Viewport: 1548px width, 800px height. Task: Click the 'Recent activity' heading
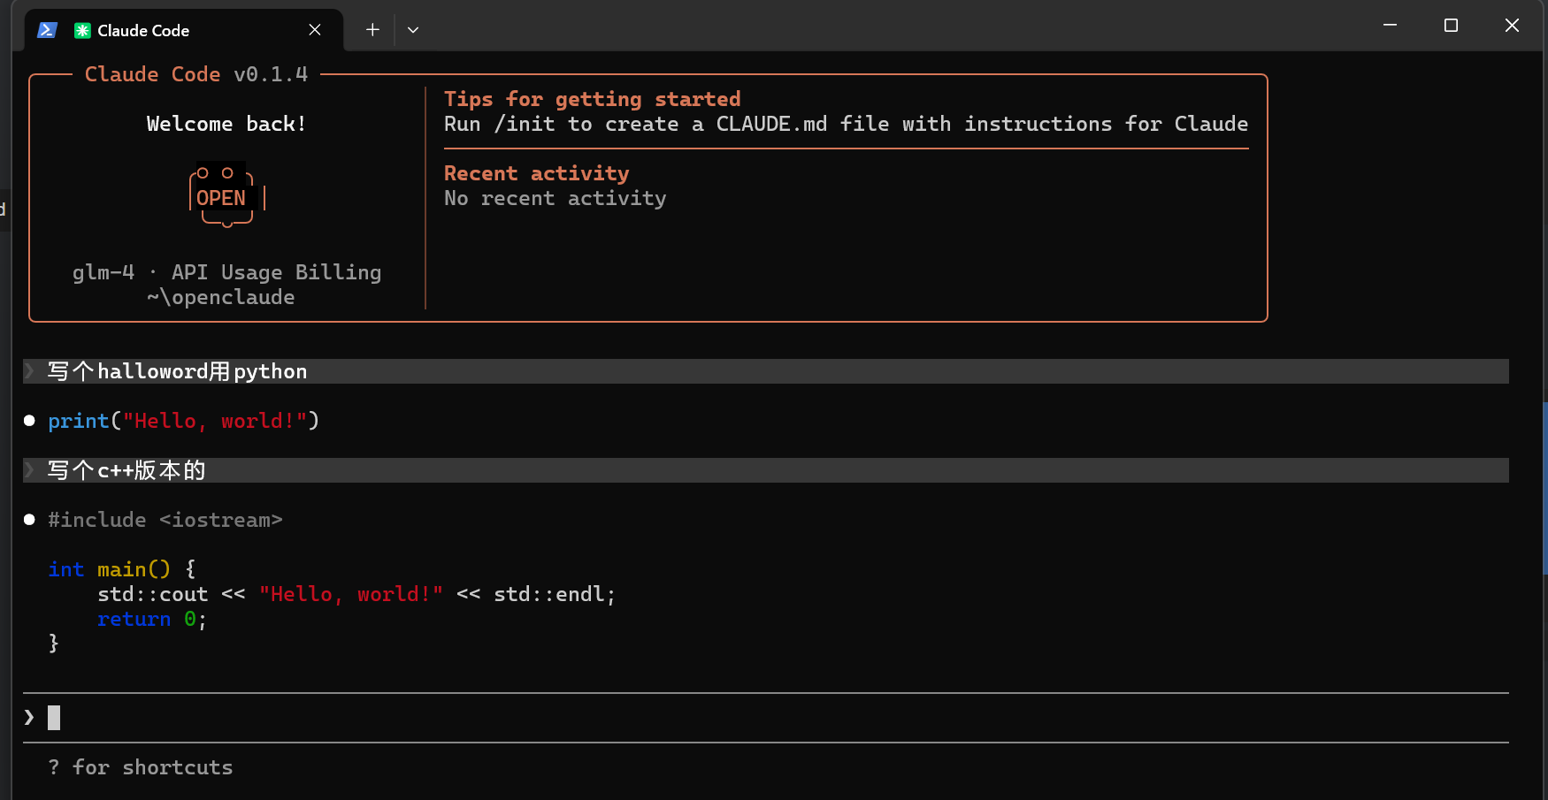click(x=537, y=173)
